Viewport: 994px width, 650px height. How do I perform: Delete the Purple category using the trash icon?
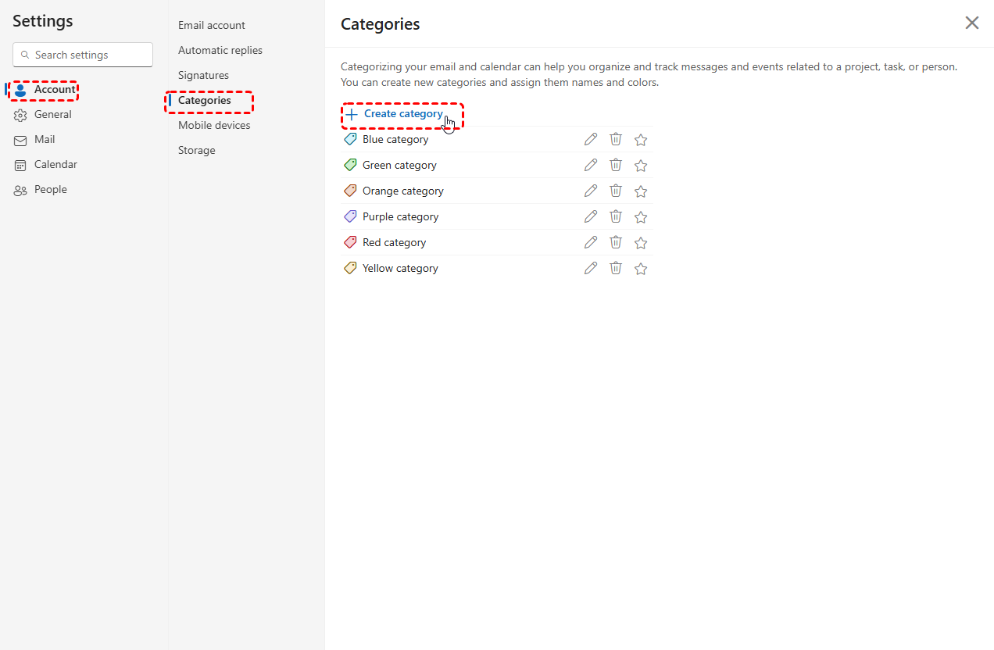pos(616,216)
